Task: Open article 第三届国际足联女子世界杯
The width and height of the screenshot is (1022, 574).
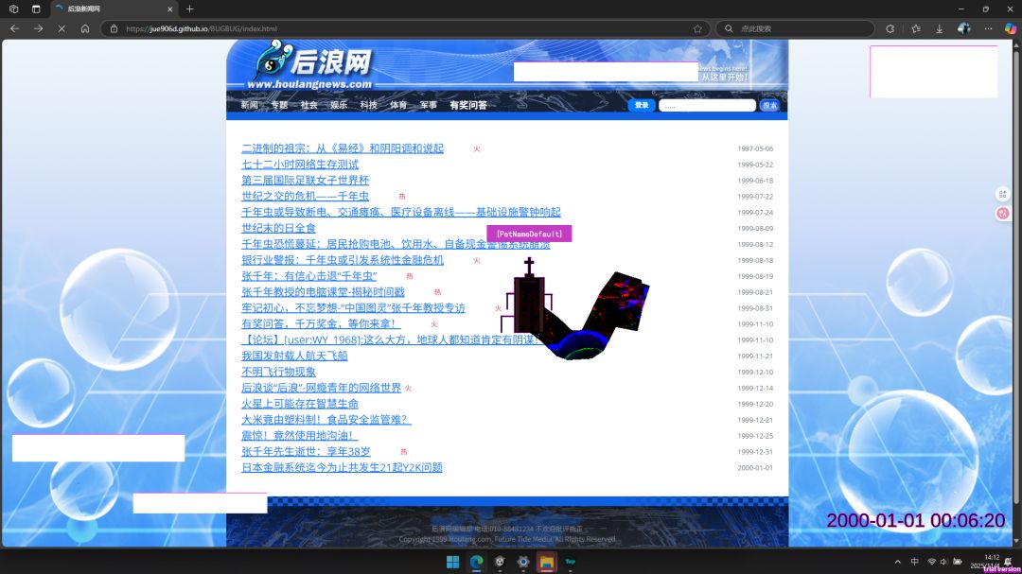Action: (305, 181)
